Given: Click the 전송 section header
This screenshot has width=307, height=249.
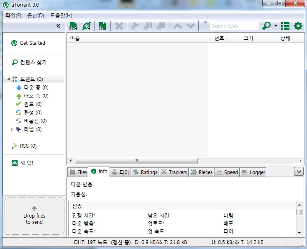Looking at the screenshot, I should pyautogui.click(x=77, y=206).
